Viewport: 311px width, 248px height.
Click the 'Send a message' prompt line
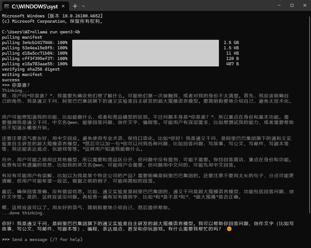click(42, 240)
